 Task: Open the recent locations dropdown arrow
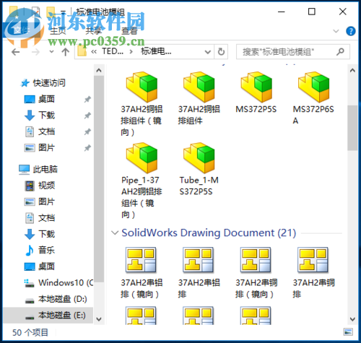click(x=51, y=51)
